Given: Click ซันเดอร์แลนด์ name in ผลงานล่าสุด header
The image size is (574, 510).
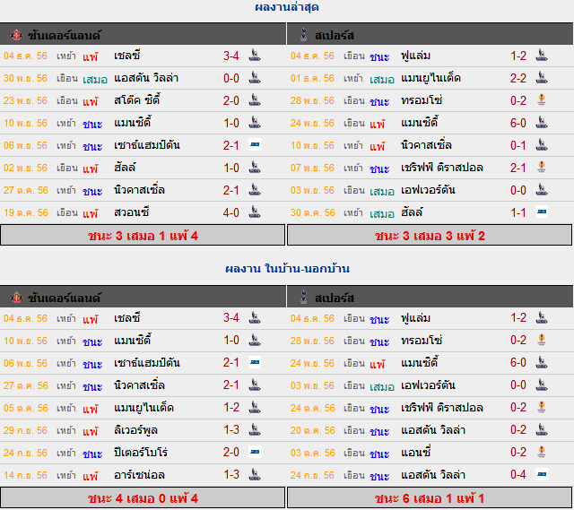Looking at the screenshot, I should pyautogui.click(x=64, y=35).
